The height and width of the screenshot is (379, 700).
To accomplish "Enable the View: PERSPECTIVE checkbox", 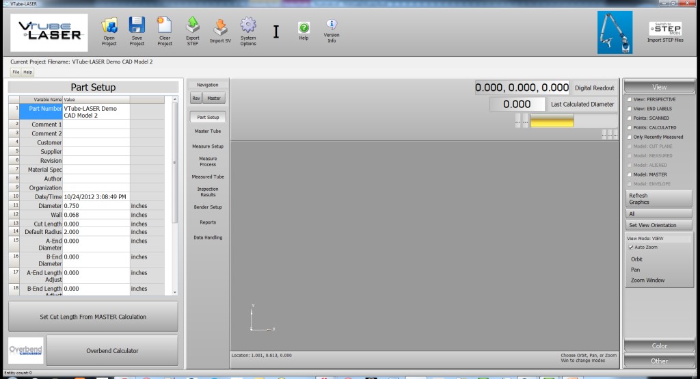I will [x=630, y=99].
